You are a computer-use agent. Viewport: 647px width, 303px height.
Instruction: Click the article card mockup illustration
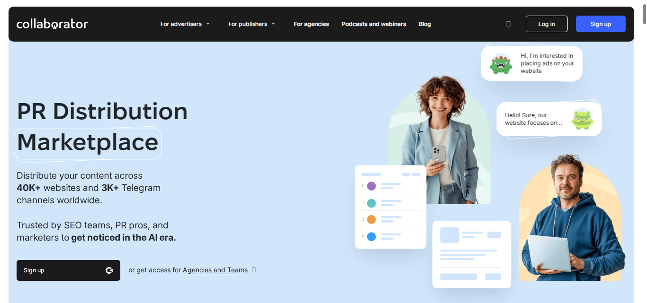point(472,254)
